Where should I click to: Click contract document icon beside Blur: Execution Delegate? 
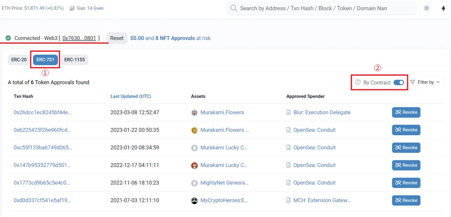tap(289, 113)
